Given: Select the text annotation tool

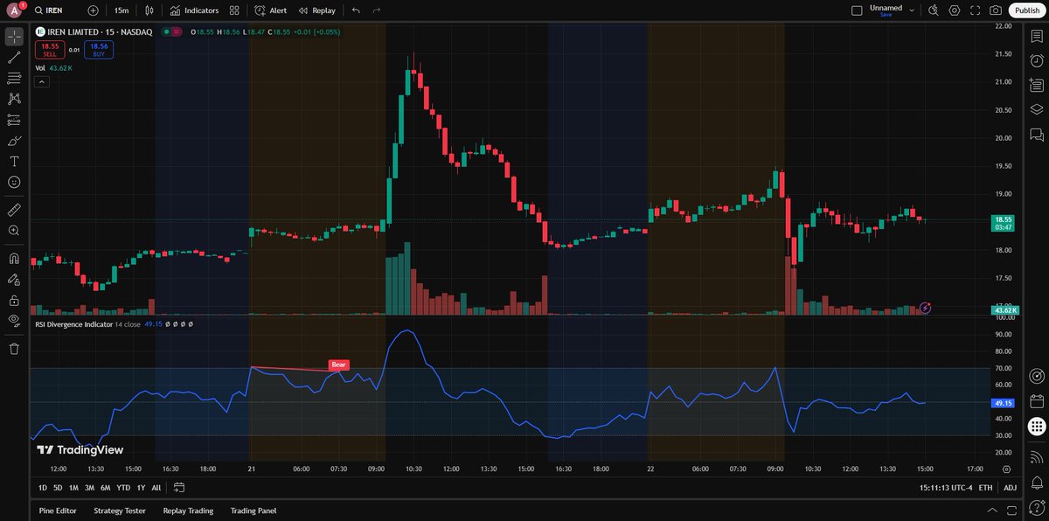Looking at the screenshot, I should 14,162.
